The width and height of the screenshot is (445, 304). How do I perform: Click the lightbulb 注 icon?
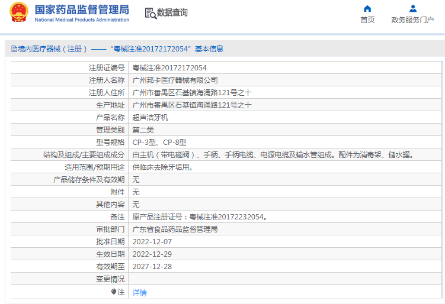coord(114,292)
